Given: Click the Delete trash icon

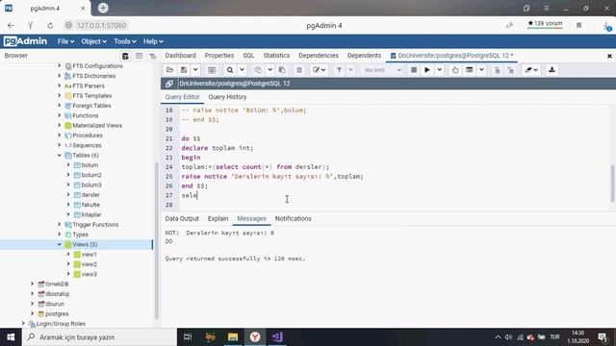Looking at the screenshot, I should click(299, 70).
